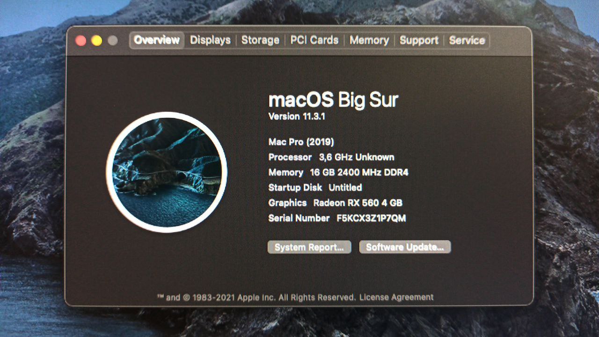Click the serial number F5KCX3Z1P7QM
599x337 pixels.
tap(371, 218)
